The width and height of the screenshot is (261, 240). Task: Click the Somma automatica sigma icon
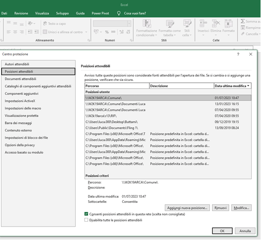click(243, 21)
